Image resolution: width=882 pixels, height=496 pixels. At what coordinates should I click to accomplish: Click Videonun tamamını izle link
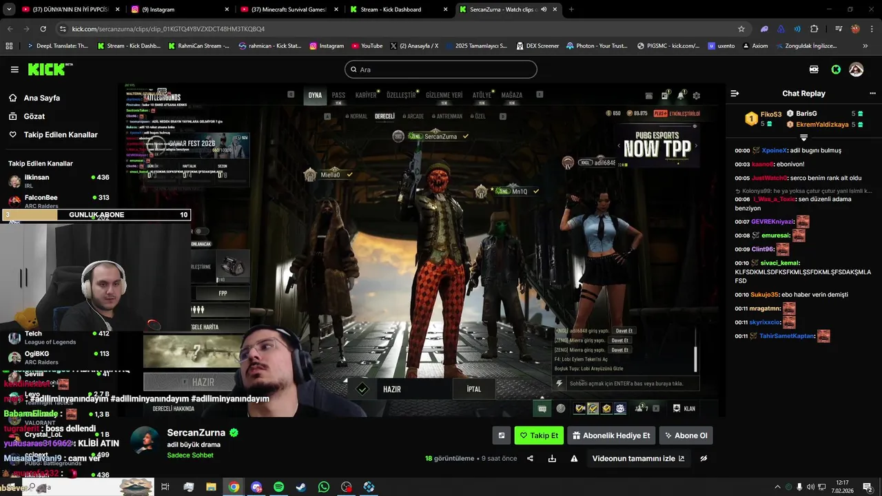pyautogui.click(x=638, y=459)
